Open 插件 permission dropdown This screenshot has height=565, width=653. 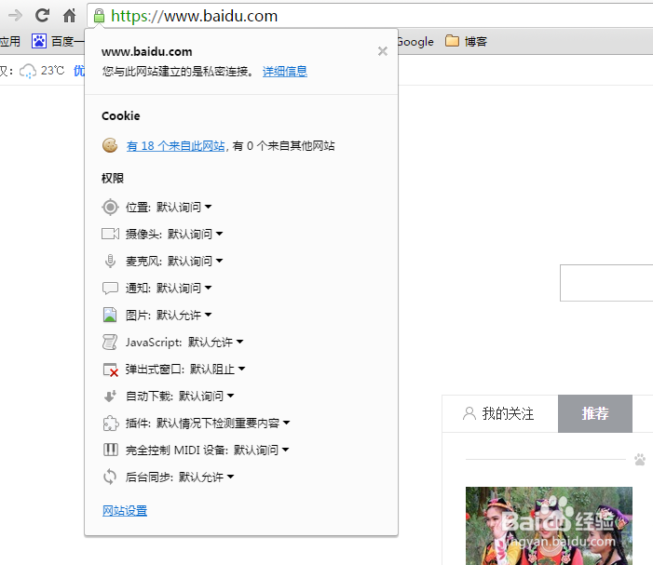pyautogui.click(x=224, y=424)
